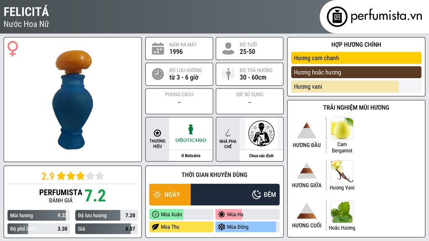Screen dimensions: 429x241
Task: Click the moon icon next to Đêm
Action: [x=256, y=195]
